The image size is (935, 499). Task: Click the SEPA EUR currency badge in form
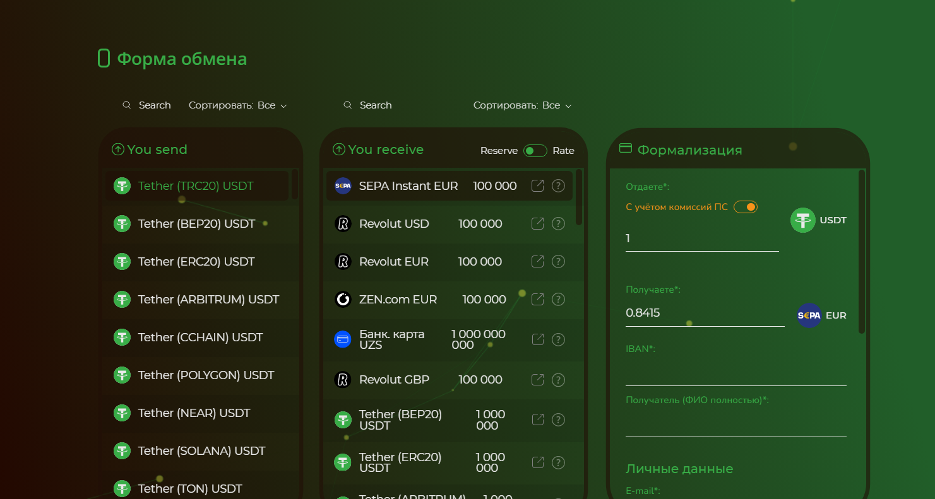point(821,315)
